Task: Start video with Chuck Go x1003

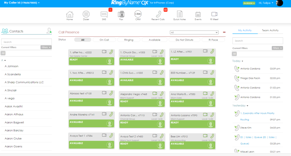Action: tap(155, 52)
